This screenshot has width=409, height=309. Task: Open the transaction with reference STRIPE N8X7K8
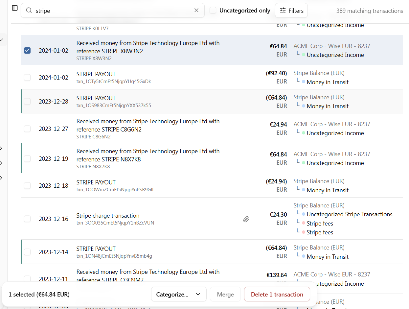point(148,155)
